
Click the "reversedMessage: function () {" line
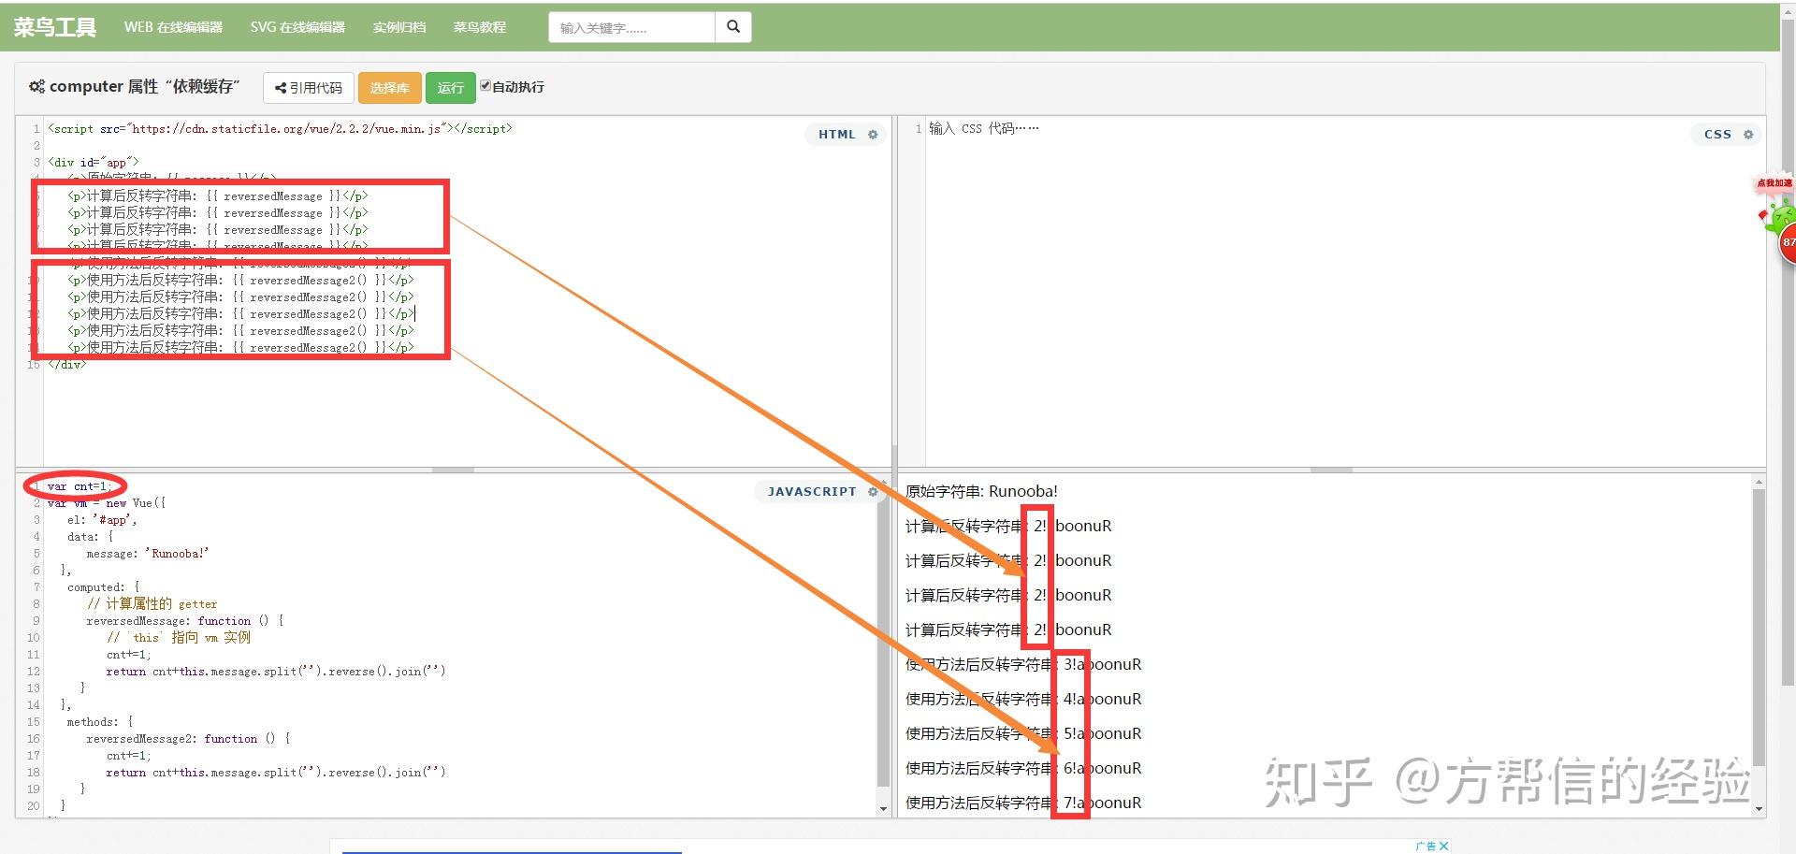[x=185, y=620]
